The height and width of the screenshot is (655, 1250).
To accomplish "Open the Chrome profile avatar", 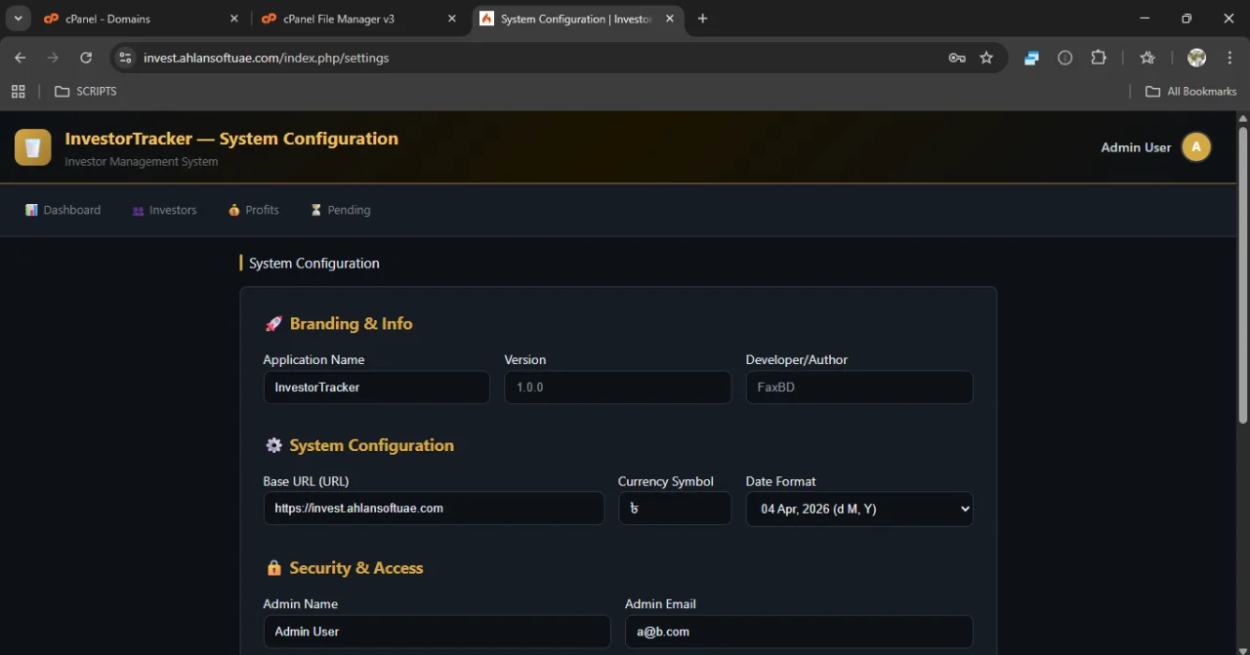I will click(x=1196, y=58).
